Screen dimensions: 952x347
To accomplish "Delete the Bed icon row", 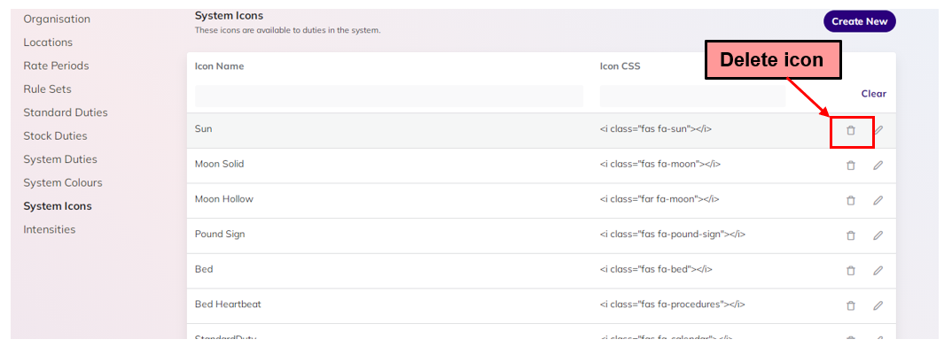I will click(851, 271).
